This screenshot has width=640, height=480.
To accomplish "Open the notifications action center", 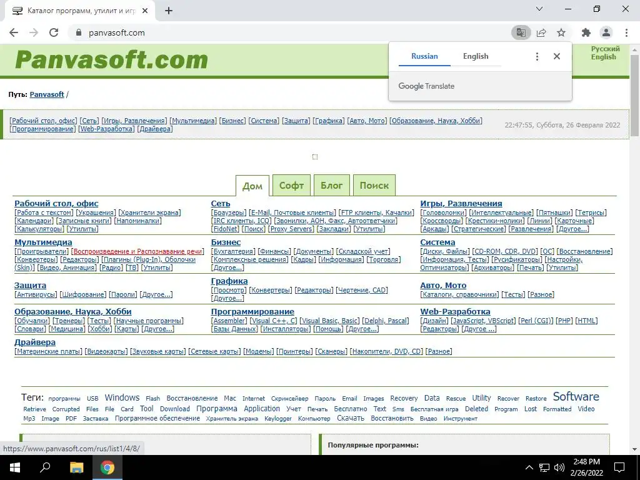I will point(619,467).
